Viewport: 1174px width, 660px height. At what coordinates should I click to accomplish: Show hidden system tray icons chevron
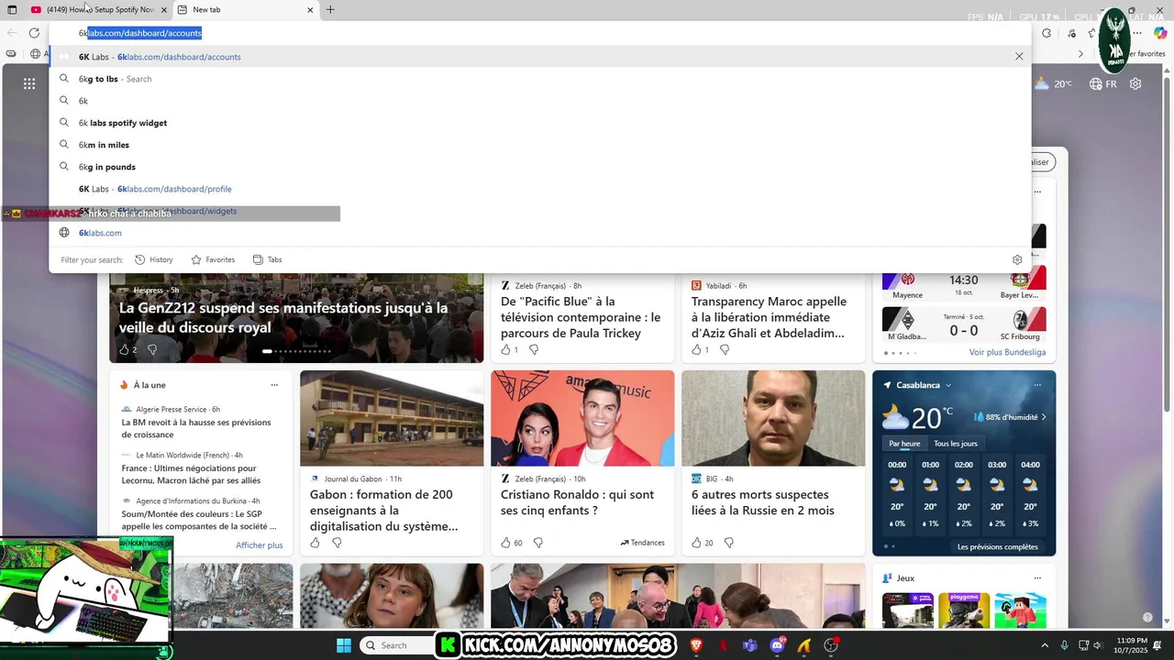[1045, 645]
